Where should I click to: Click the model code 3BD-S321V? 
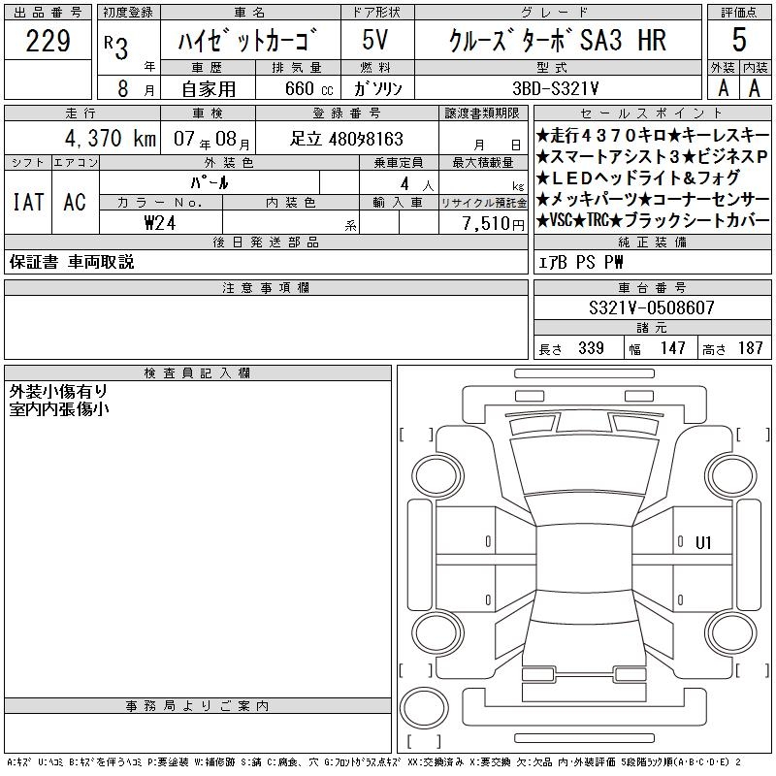pyautogui.click(x=556, y=88)
